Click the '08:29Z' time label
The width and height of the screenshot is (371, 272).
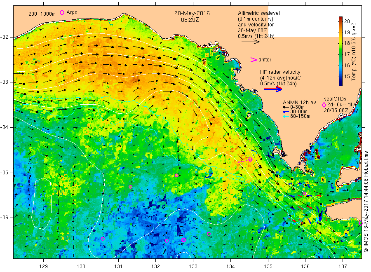(x=190, y=20)
